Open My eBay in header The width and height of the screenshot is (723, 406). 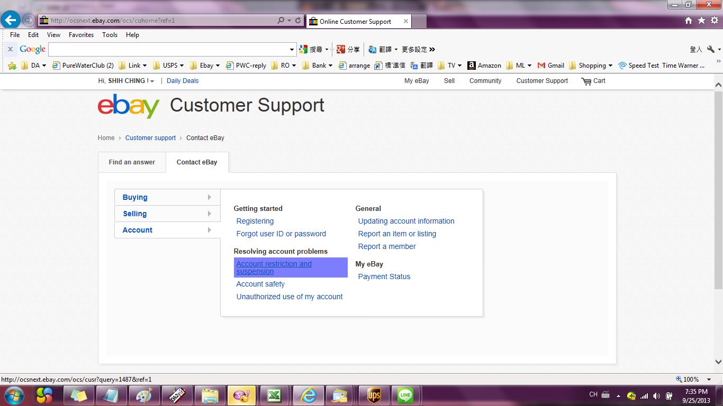click(x=417, y=81)
